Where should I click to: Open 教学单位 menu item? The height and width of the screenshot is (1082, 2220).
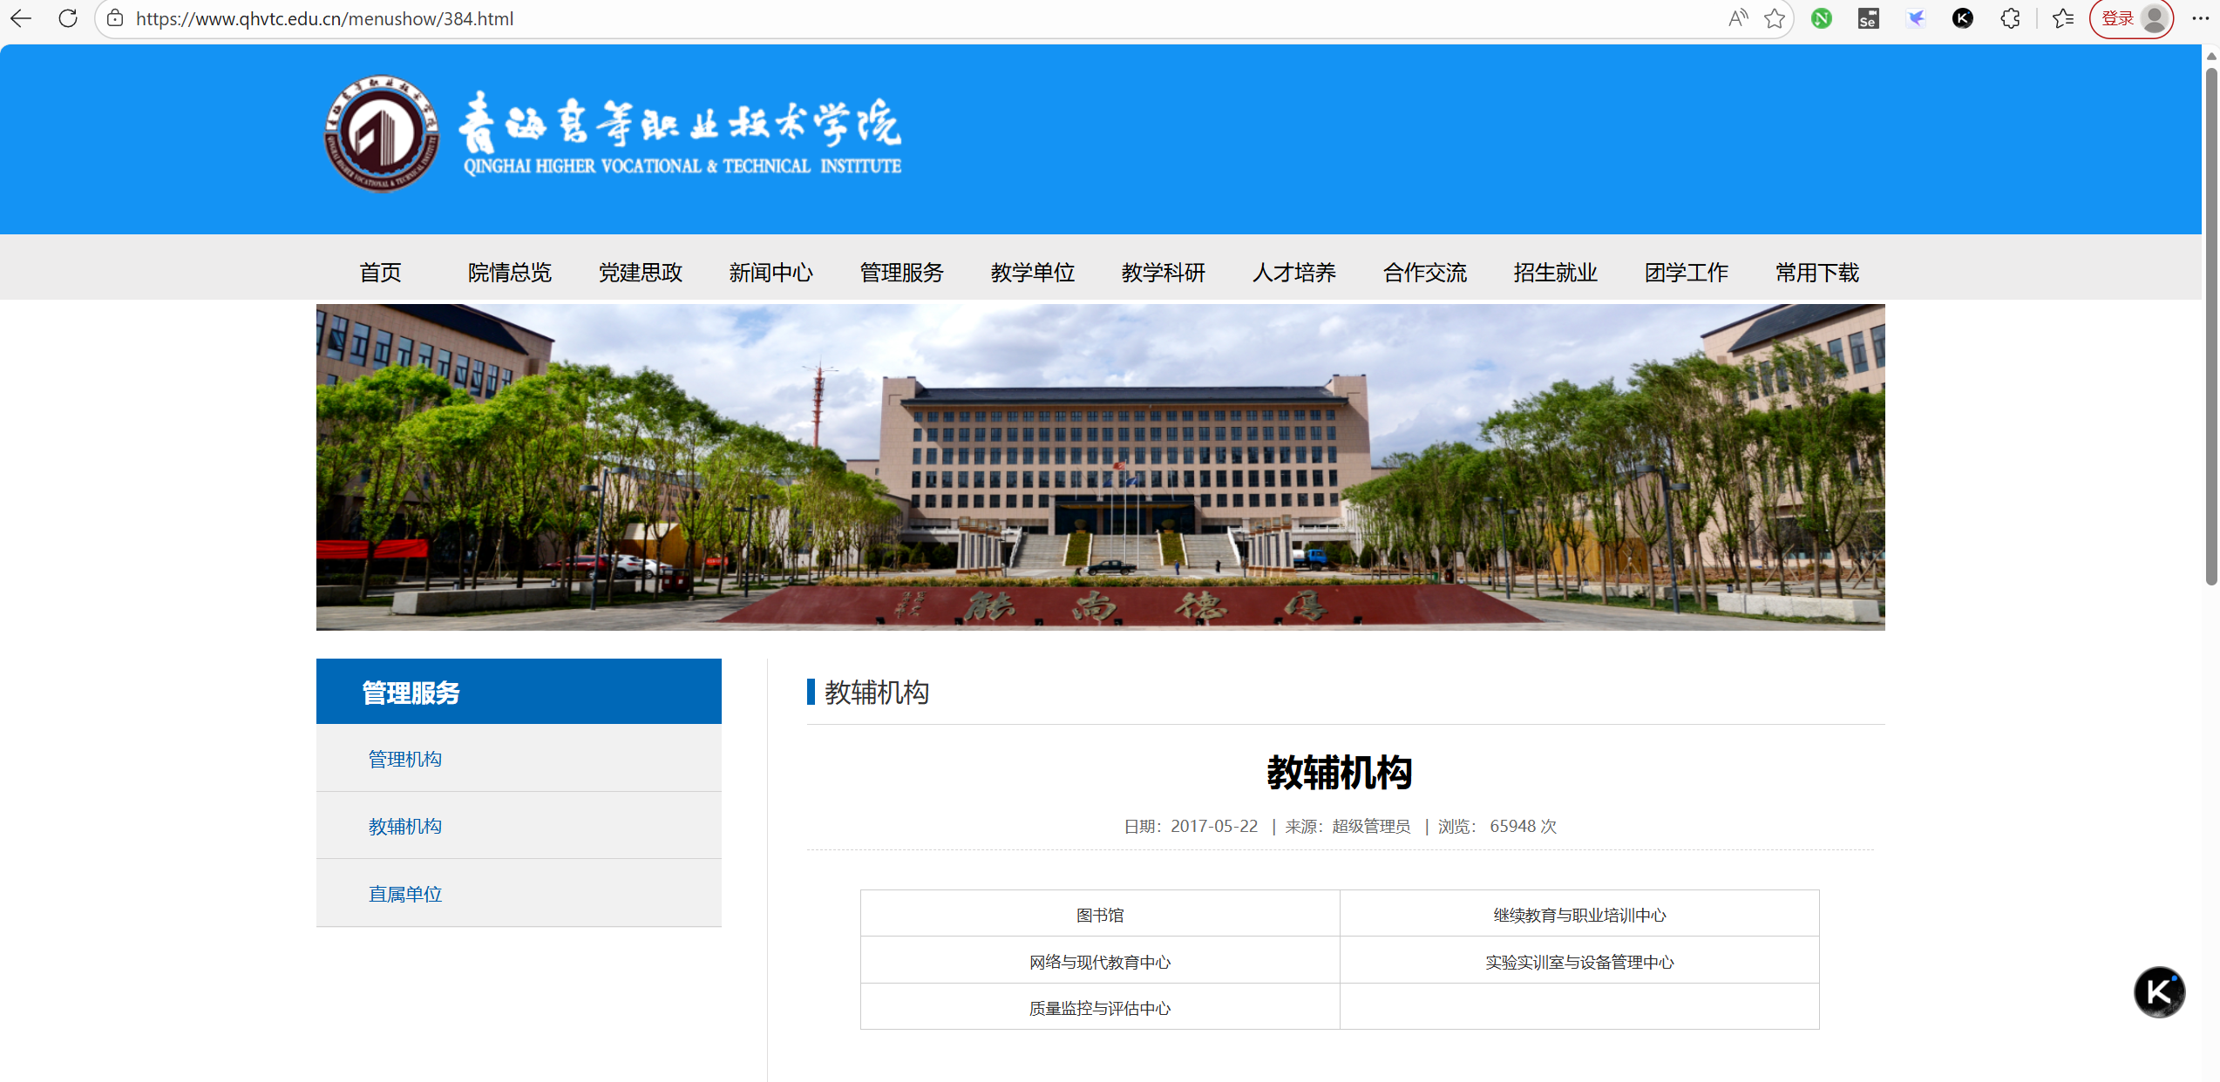pyautogui.click(x=1033, y=273)
